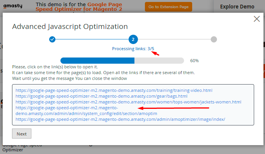This screenshot has width=265, height=154.
Task: Click the Google Page Speed Optimizer title link
Action: tap(79, 7)
